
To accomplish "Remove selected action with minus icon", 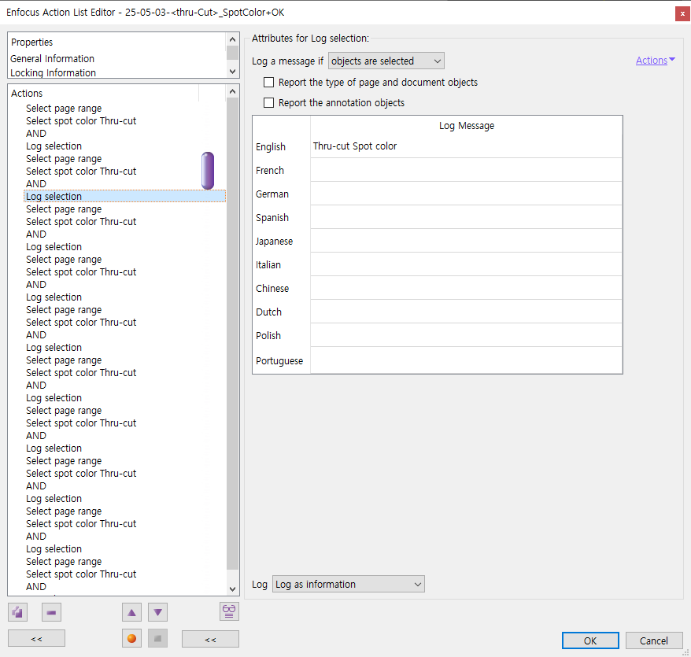I will click(x=51, y=612).
